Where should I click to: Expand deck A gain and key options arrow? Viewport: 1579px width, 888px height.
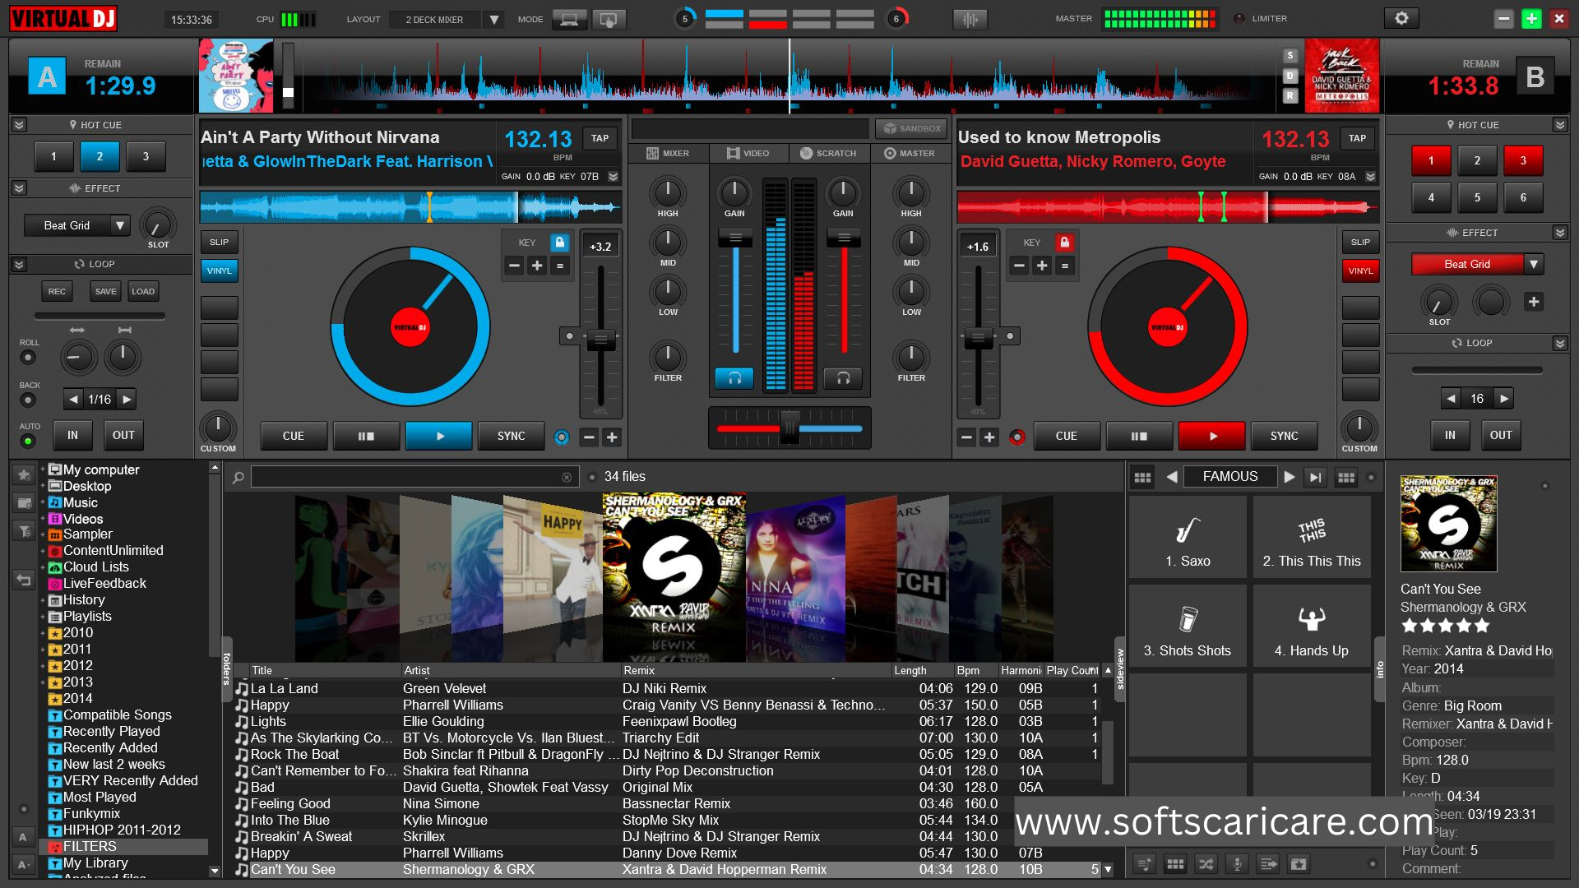[613, 177]
